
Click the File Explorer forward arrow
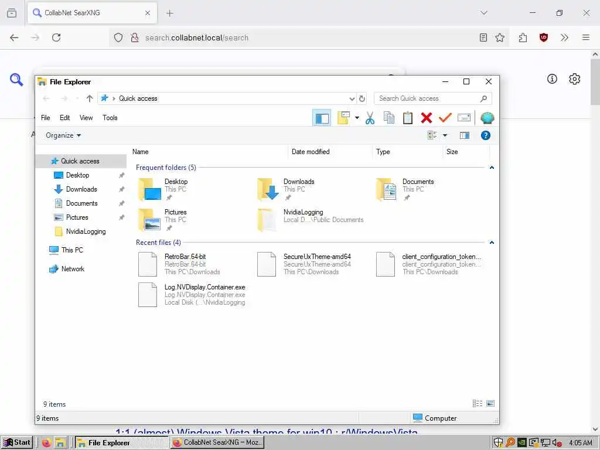point(64,98)
